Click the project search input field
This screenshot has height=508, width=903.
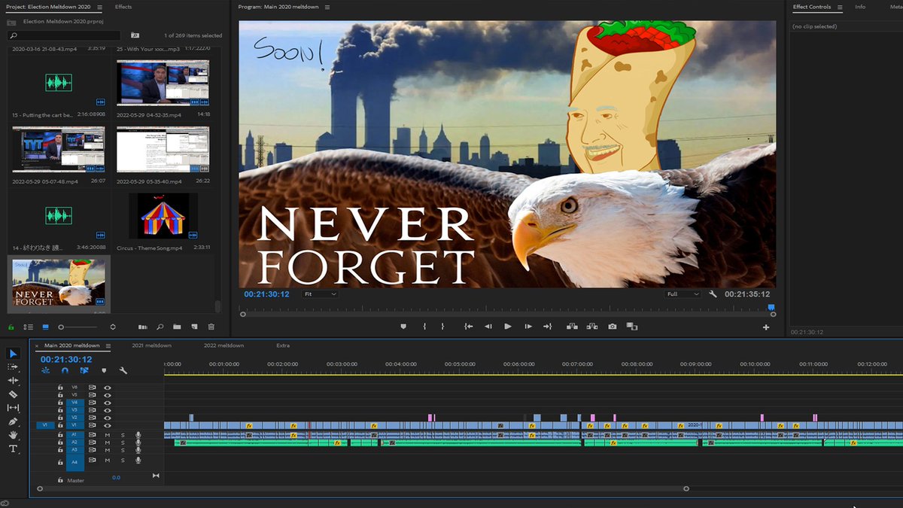(x=64, y=35)
